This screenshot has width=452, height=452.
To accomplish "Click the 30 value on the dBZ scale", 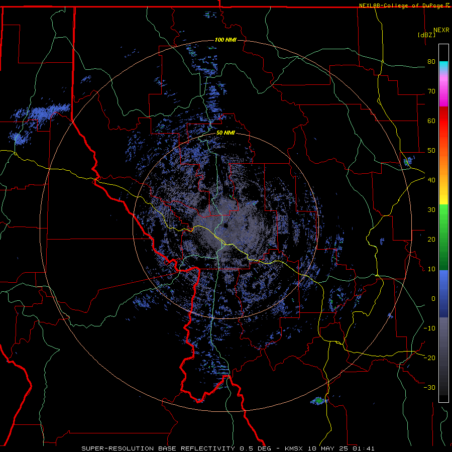I will pyautogui.click(x=431, y=210).
